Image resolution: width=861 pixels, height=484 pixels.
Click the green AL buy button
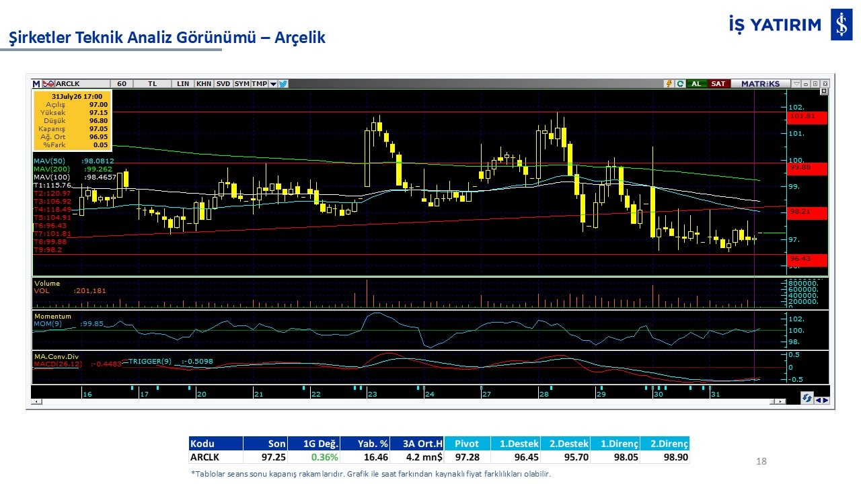click(696, 83)
